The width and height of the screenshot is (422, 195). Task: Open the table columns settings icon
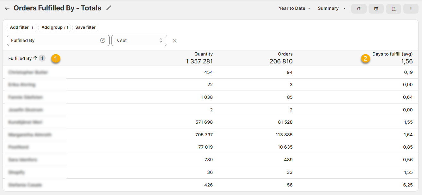click(x=376, y=9)
